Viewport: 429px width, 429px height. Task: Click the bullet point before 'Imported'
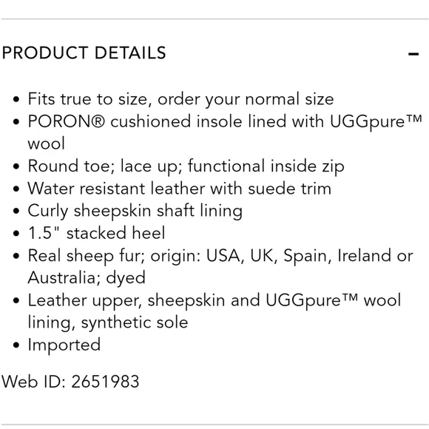16,345
